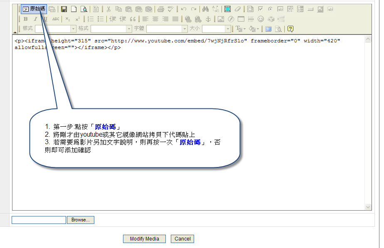The height and width of the screenshot is (248, 384).
Task: Click the Preview magnifier page icon
Action: 84,9
